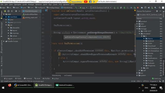Viewport: 165px width, 93px height.
Task: Click Scroll from Source target icon
Action: (x=9, y=11)
